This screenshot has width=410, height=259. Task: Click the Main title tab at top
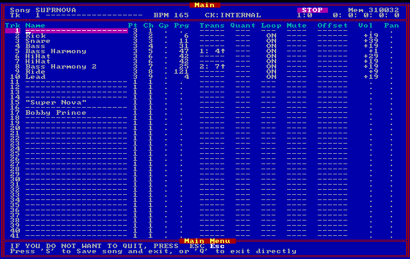[x=204, y=5]
